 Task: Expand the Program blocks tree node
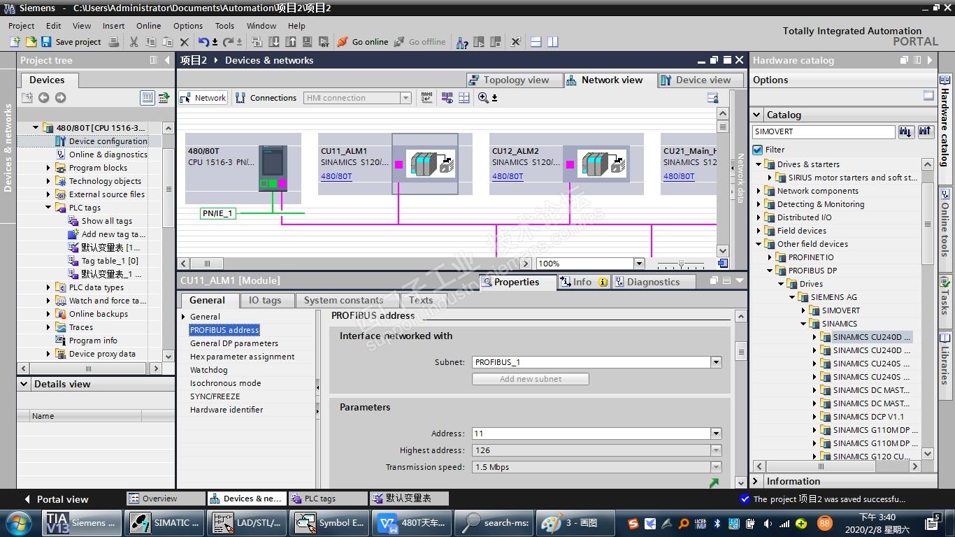48,168
